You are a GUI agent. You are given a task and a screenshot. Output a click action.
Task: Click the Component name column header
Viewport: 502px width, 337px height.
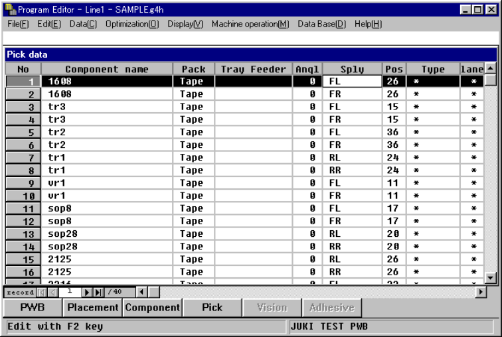tap(107, 69)
